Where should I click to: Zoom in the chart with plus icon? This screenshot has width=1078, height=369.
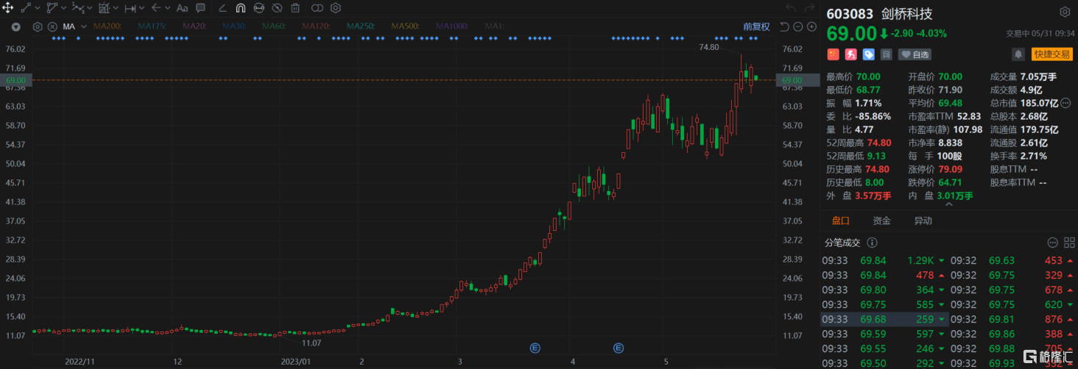pos(811,26)
